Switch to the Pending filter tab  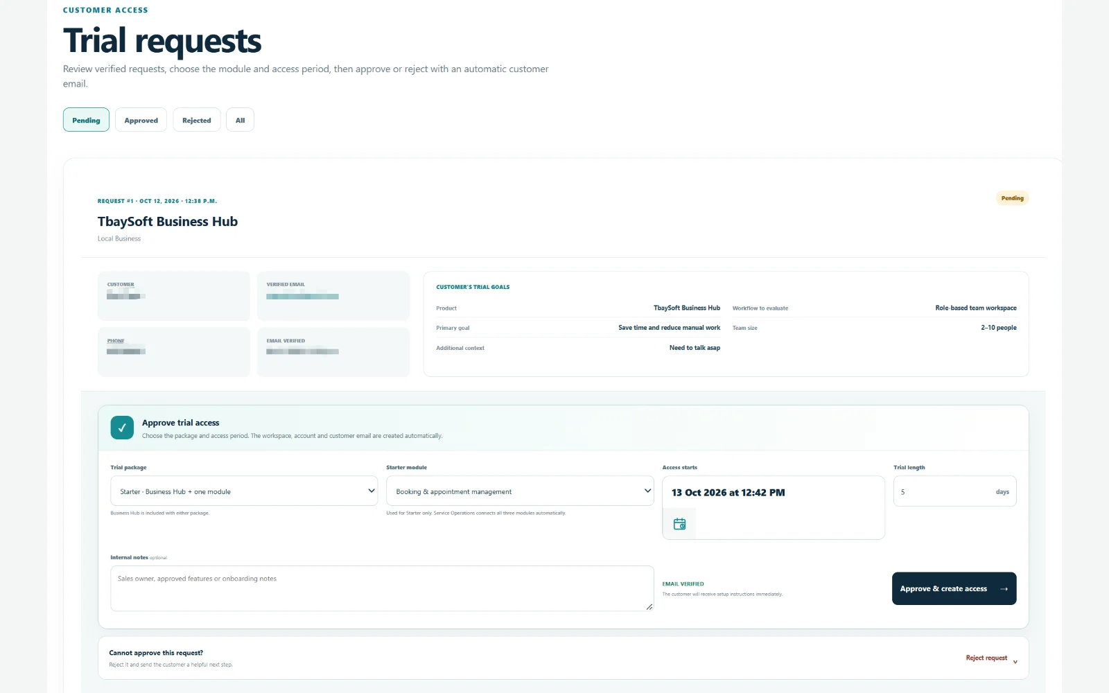tap(86, 120)
